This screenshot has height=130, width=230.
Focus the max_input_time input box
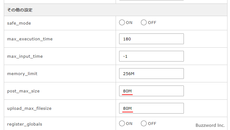tap(151, 56)
